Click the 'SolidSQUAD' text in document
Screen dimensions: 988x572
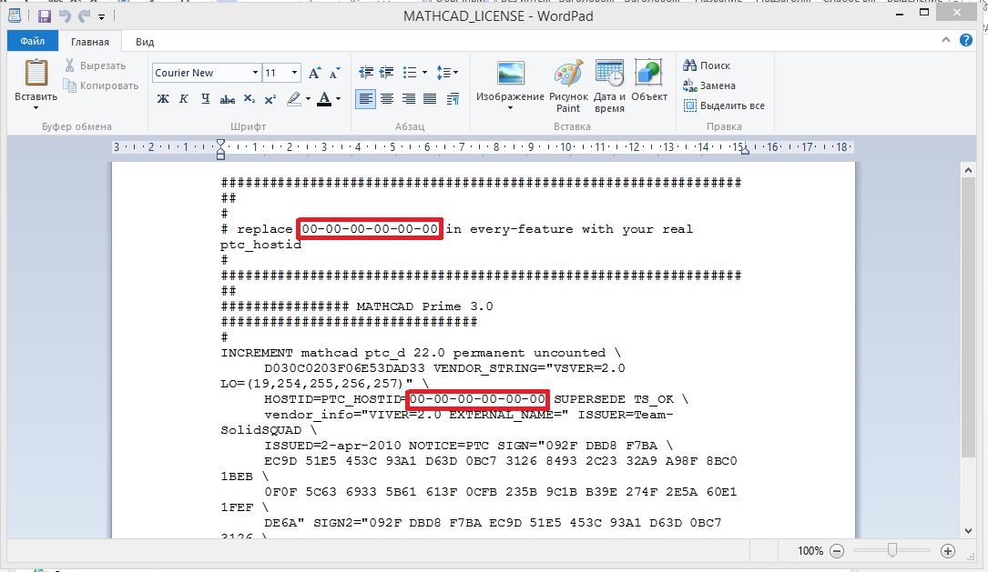pos(260,430)
